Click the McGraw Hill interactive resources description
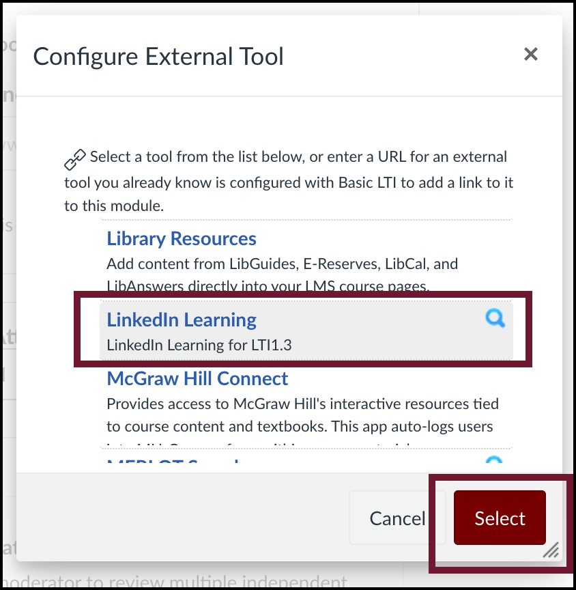This screenshot has width=576, height=590. point(302,421)
